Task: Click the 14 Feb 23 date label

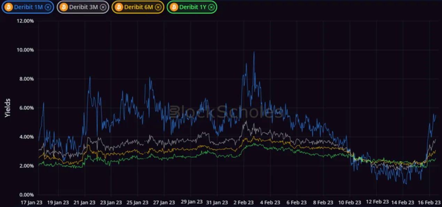Action: click(403, 202)
